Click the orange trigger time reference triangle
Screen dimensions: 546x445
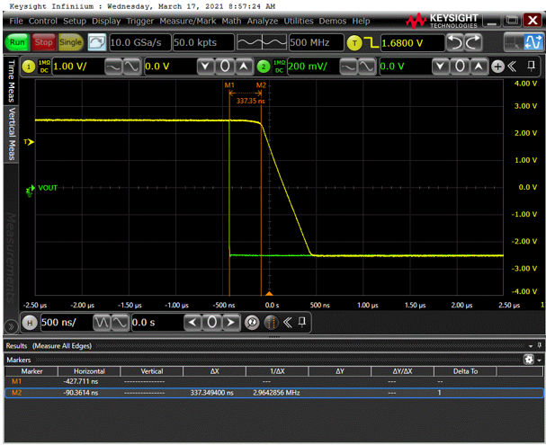(269, 294)
